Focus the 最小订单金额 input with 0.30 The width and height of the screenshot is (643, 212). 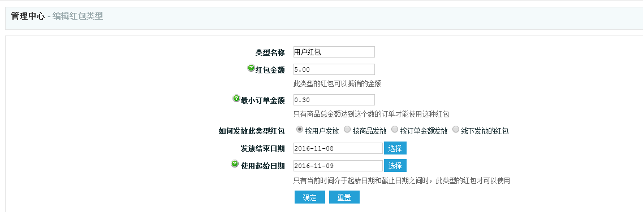[334, 100]
